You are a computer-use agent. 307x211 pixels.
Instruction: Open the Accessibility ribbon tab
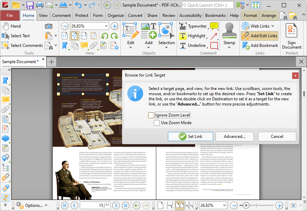(190, 16)
